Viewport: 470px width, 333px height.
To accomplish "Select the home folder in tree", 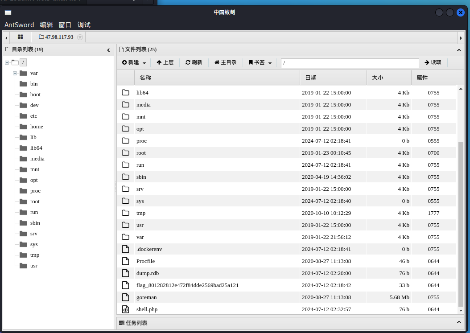I will click(37, 127).
